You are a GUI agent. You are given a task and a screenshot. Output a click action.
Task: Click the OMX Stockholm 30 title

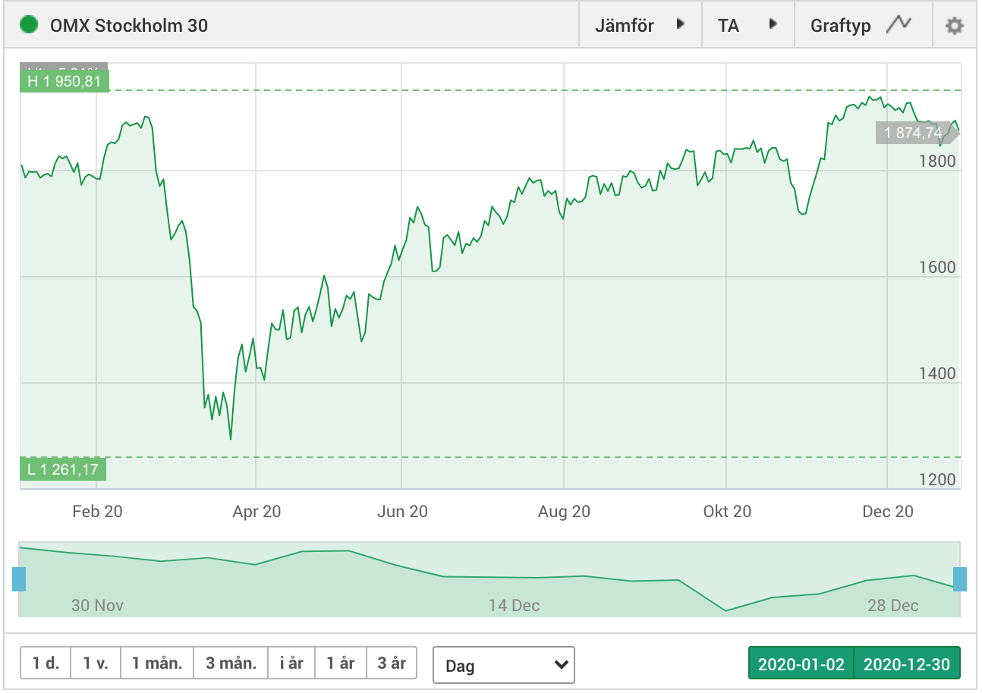(129, 26)
